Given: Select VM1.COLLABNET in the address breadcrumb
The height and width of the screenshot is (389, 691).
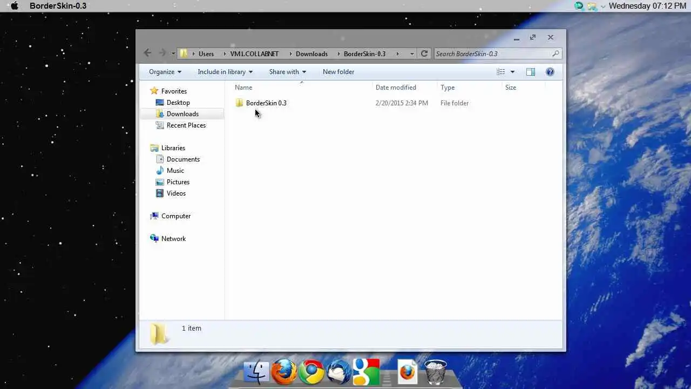Looking at the screenshot, I should click(254, 53).
